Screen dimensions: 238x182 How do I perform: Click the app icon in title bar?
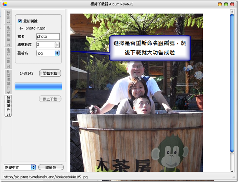pos(5,4)
